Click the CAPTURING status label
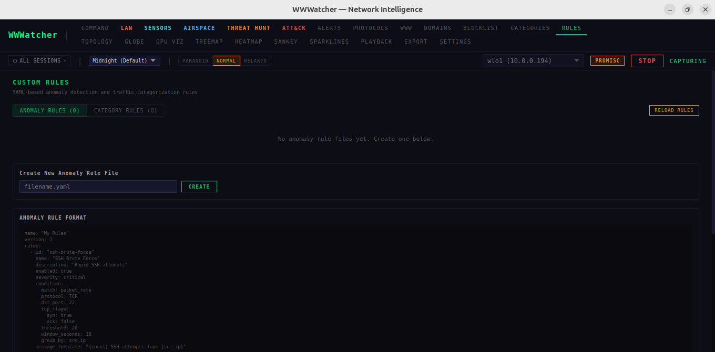Screen dimensions: 715x352 coord(688,61)
